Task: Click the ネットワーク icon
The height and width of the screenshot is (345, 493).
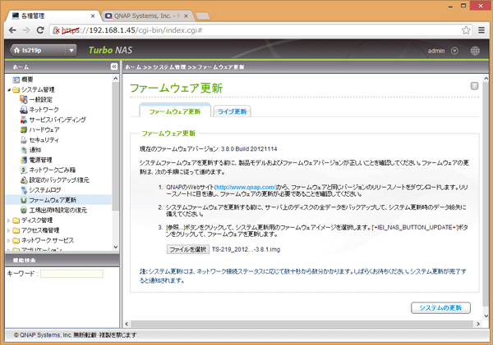Action: coord(24,110)
